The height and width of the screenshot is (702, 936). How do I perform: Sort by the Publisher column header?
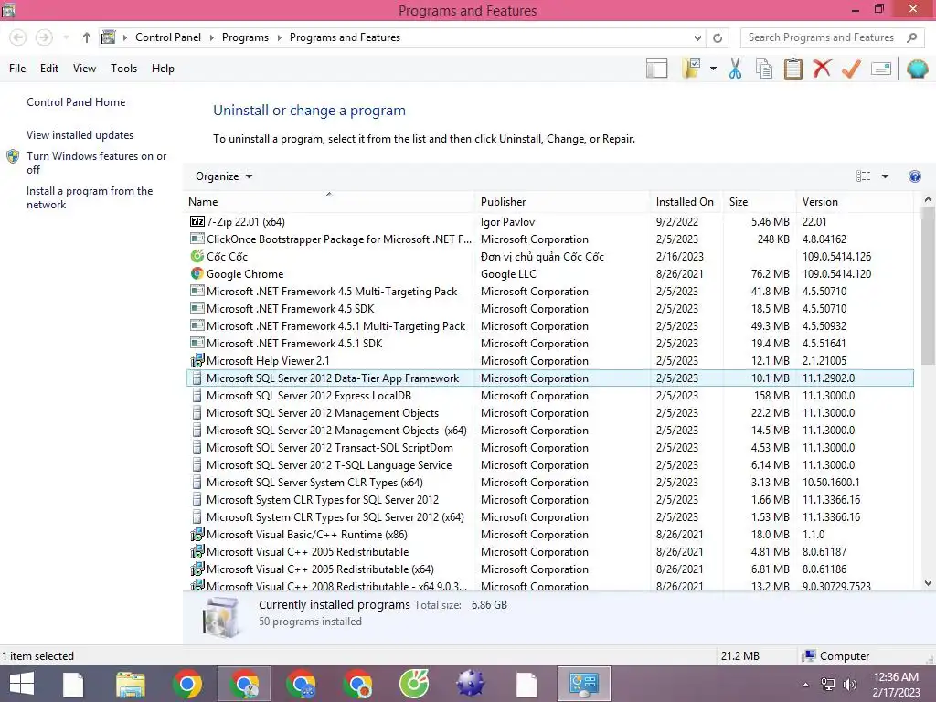tap(562, 202)
